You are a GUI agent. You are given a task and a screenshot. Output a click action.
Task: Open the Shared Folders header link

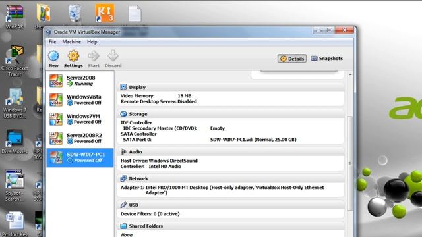click(146, 226)
